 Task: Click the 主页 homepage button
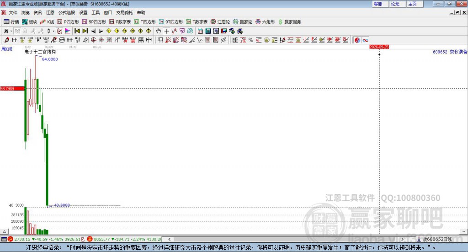pos(415,4)
